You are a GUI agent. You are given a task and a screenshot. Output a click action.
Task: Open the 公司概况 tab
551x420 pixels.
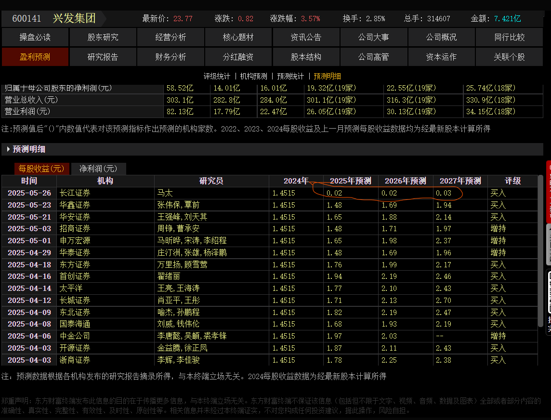click(441, 37)
